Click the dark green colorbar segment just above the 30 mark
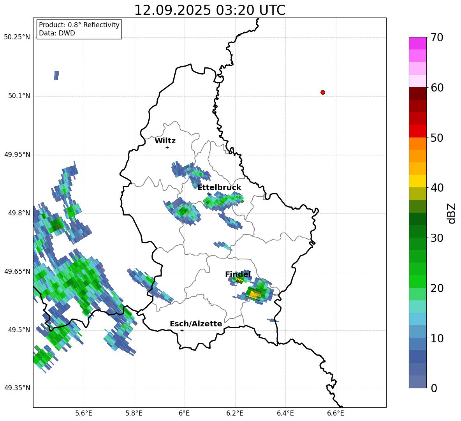This screenshot has width=461, height=421. (418, 231)
